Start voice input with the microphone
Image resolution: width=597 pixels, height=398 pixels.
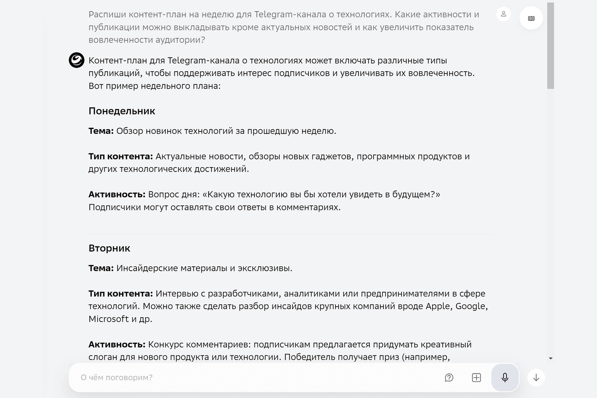[x=505, y=377]
